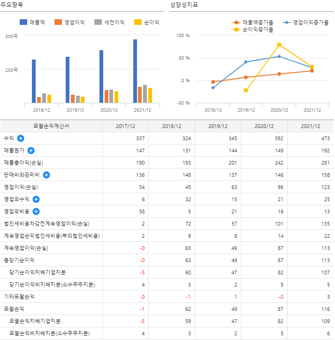
Task: Expand the 판매비와관리비 plus icon
Action: click(x=46, y=175)
